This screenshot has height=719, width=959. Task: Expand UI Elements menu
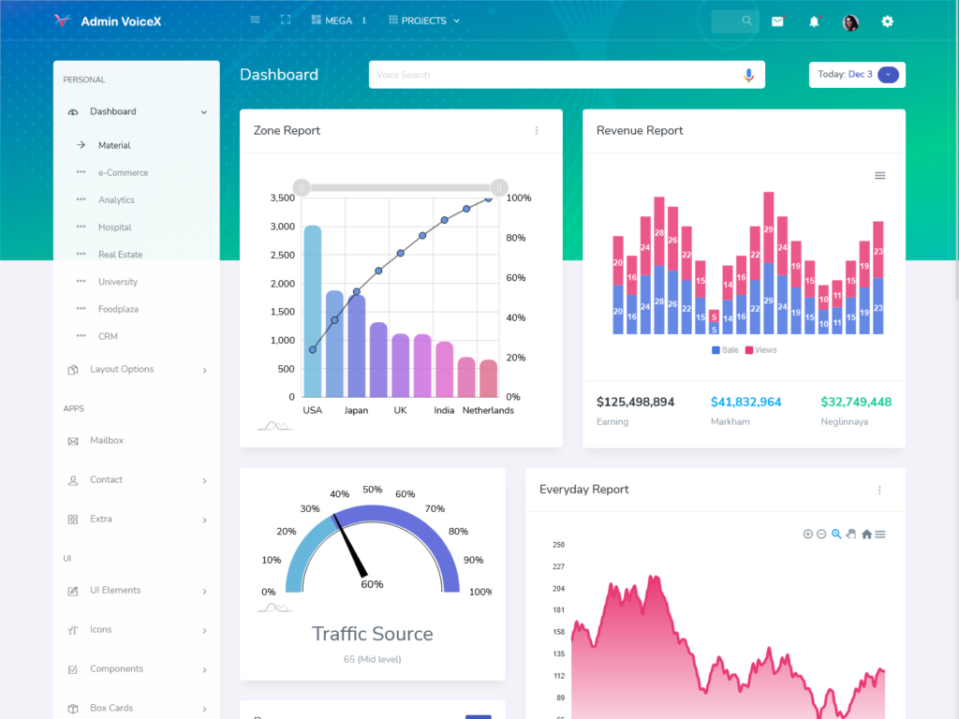[x=137, y=590]
